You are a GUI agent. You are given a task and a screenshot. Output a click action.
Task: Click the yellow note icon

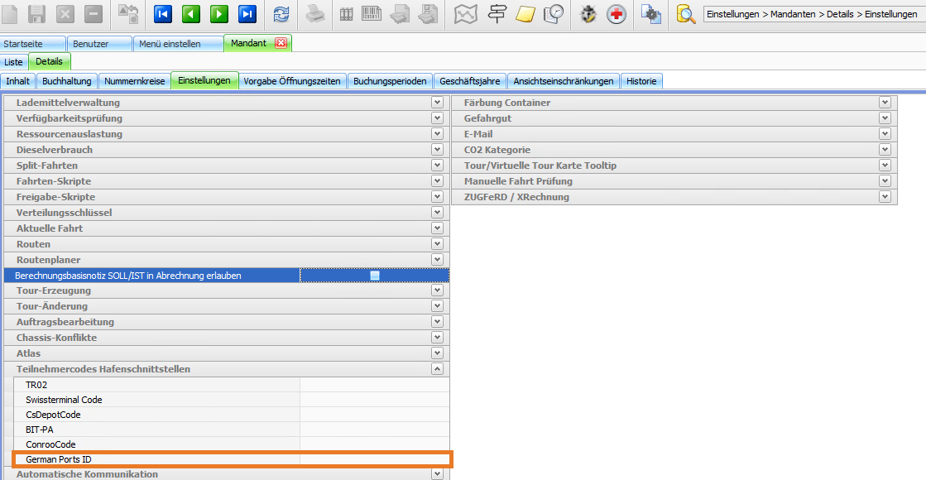coord(525,14)
